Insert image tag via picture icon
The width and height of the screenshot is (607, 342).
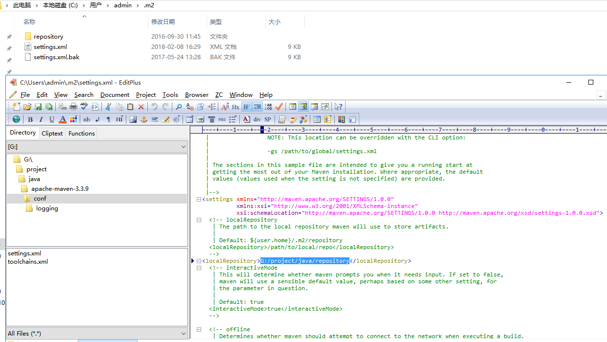point(133,119)
